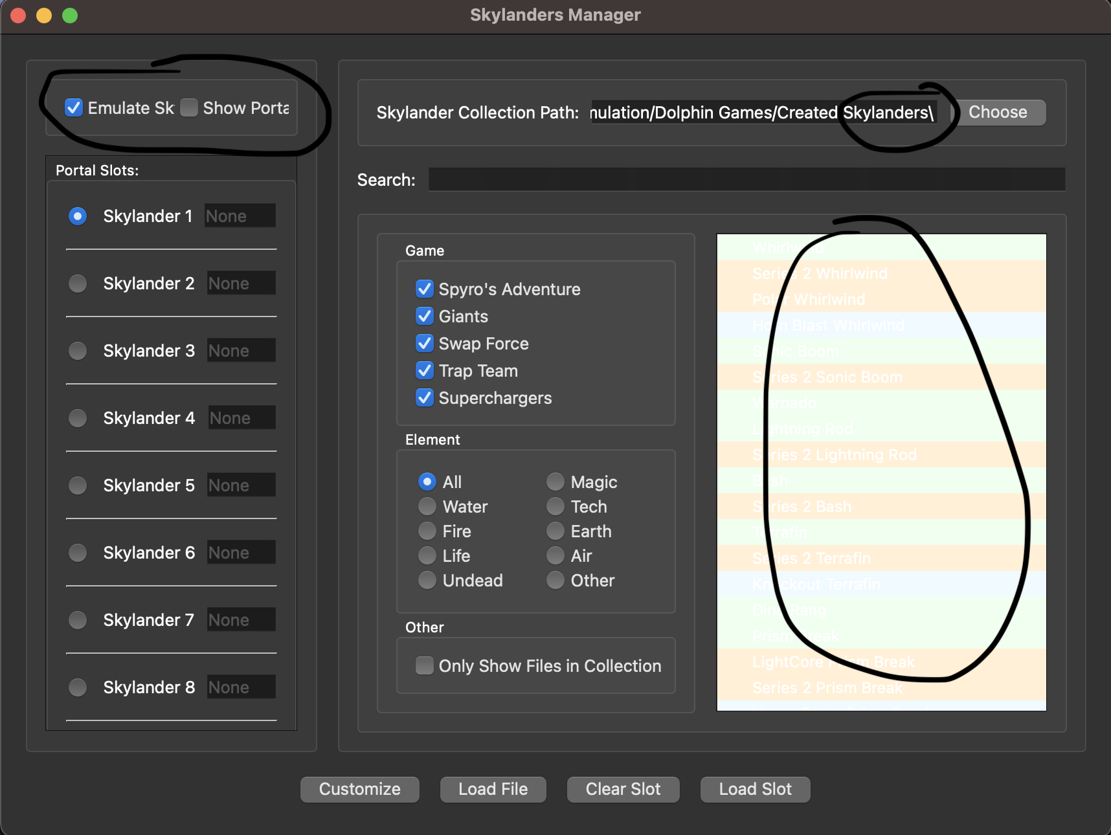Close the Skylanders Manager window
This screenshot has width=1111, height=835.
pyautogui.click(x=19, y=15)
